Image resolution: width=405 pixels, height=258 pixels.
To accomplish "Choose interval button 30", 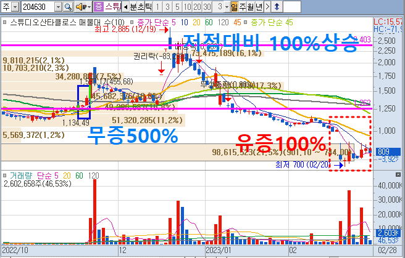I will coord(207,7).
